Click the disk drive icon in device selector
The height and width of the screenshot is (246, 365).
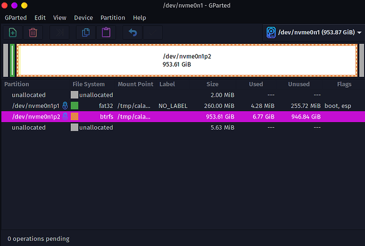click(271, 32)
